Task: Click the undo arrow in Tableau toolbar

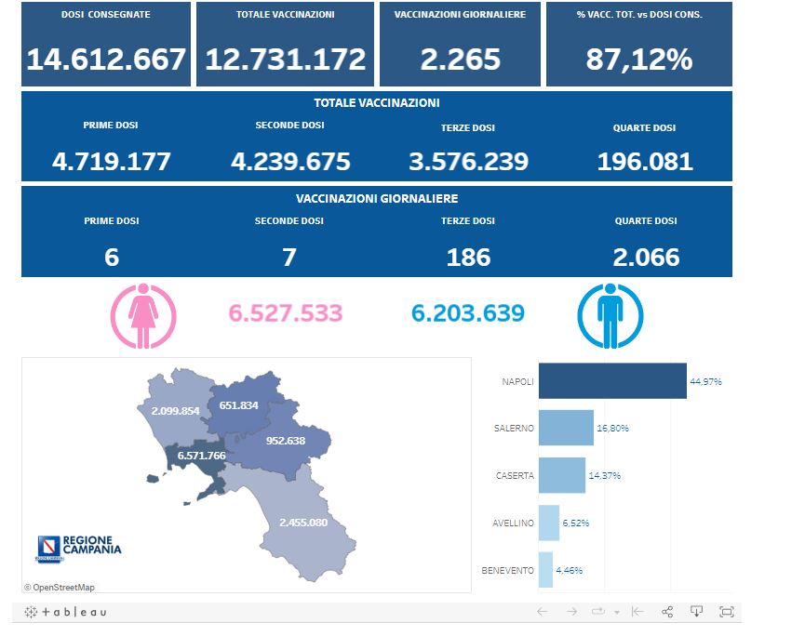Action: 543,612
